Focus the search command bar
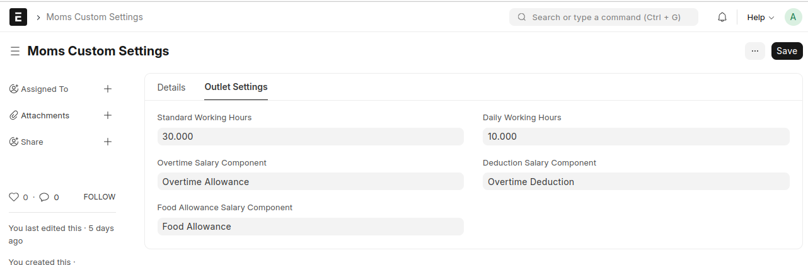Viewport: 808px width, 265px height. (x=603, y=17)
